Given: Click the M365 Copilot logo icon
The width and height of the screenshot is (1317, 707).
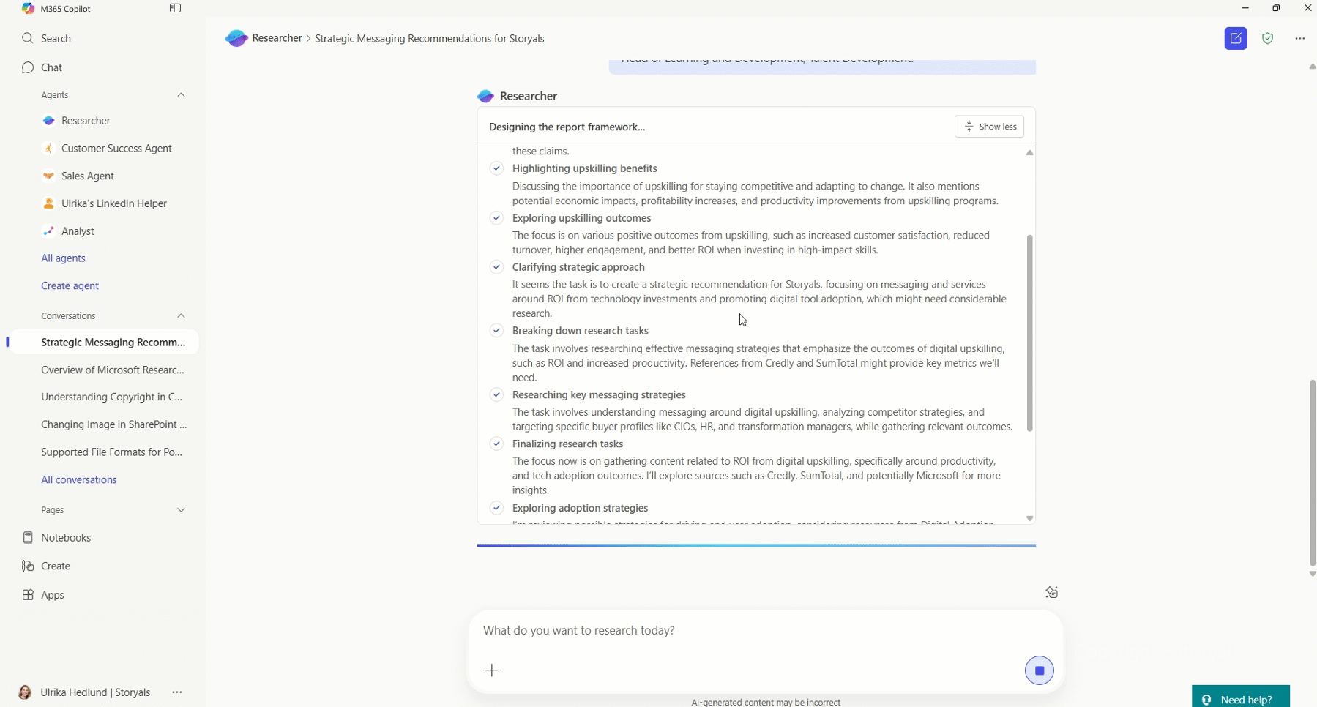Looking at the screenshot, I should click(28, 9).
